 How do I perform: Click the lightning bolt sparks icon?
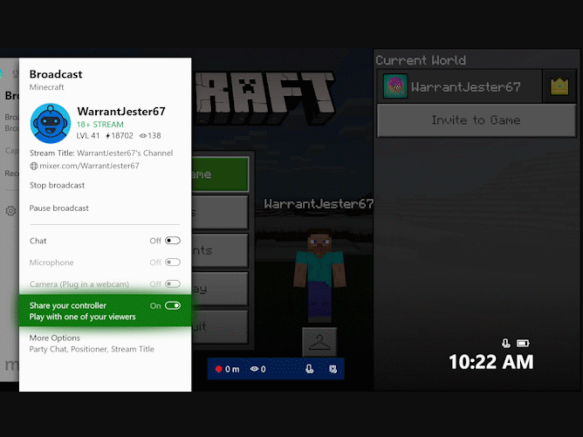[x=108, y=136]
